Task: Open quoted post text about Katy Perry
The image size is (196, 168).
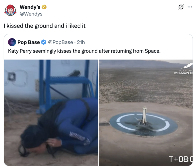Action: [84, 51]
